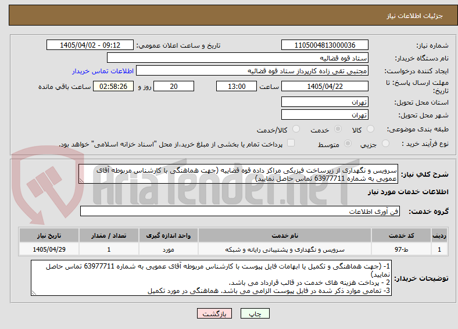Click the resize handle of buyer notes box
Image resolution: width=458 pixels, height=329 pixels.
(x=34, y=293)
